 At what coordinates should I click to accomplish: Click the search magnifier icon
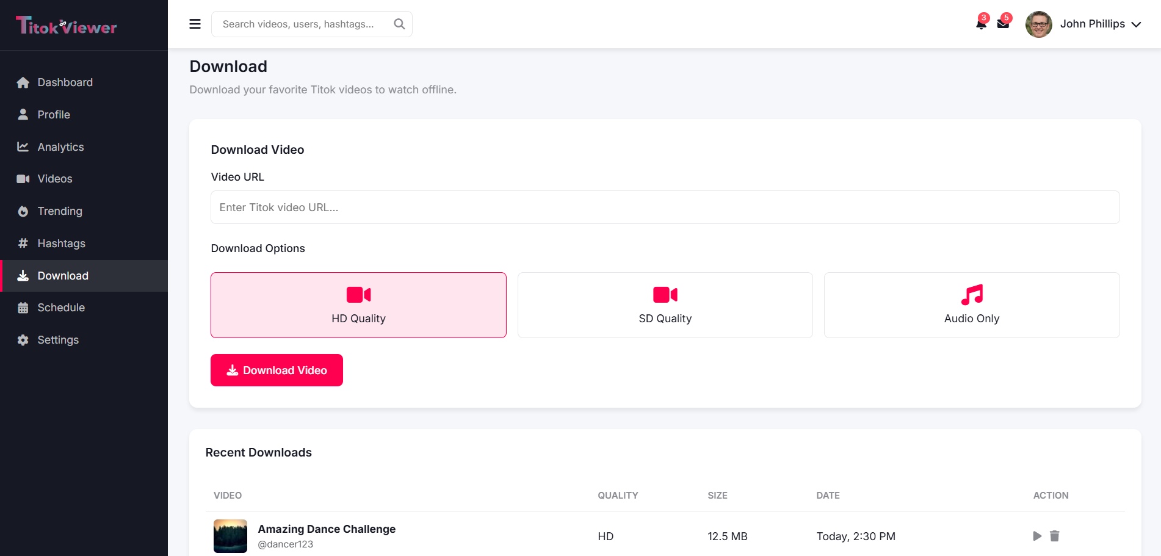tap(399, 24)
